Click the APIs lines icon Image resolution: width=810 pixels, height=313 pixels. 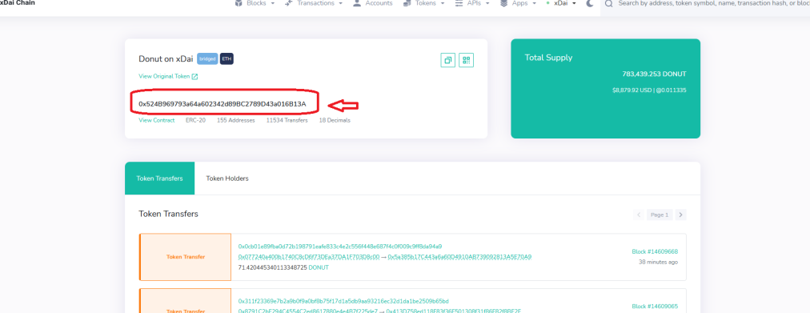tap(459, 3)
